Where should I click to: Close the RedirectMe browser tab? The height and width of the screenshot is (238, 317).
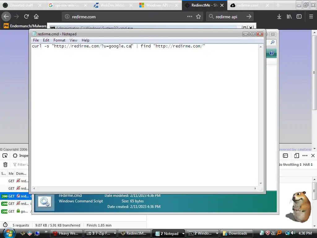pyautogui.click(x=222, y=5)
